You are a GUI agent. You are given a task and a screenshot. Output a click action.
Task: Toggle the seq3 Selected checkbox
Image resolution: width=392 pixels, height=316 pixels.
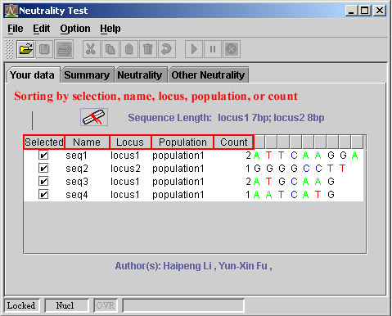[x=43, y=182]
